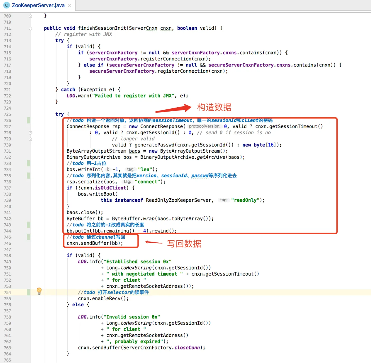Screen dimensions: 371x363
Task: Click the string "Failed to register with JMX"
Action: coord(133,96)
